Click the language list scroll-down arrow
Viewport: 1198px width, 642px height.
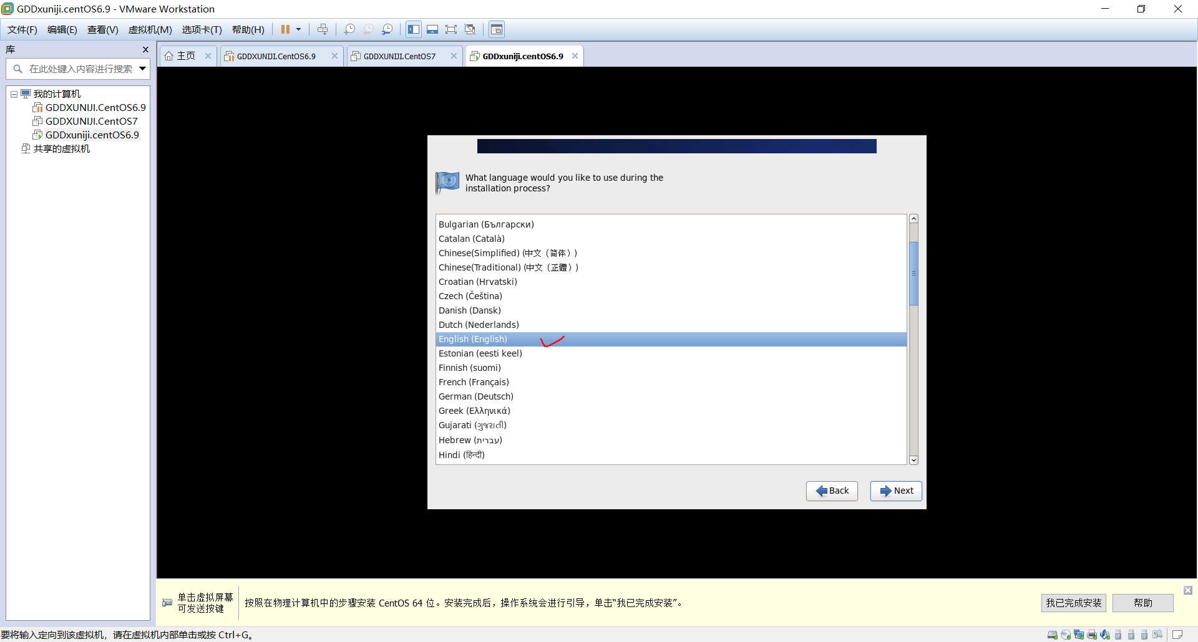(913, 460)
